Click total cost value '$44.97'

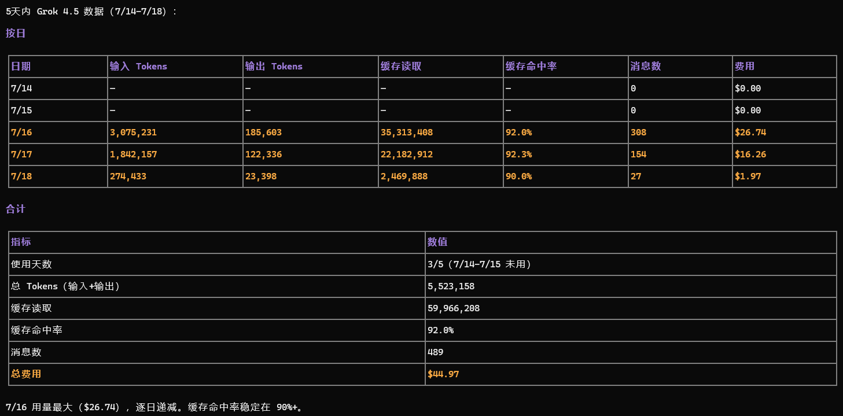pyautogui.click(x=443, y=374)
